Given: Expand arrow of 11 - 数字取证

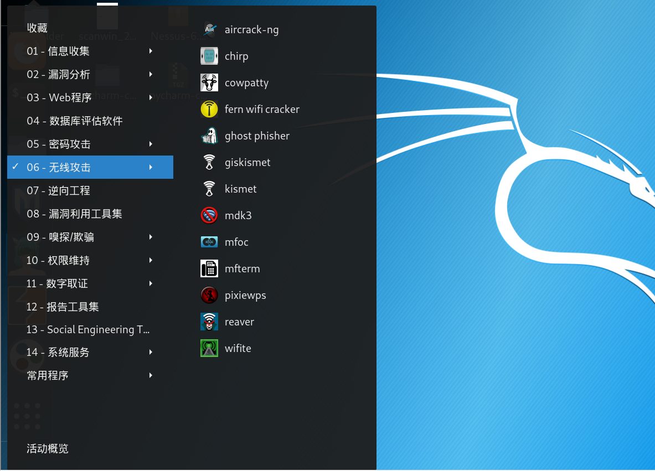Looking at the screenshot, I should click(x=151, y=283).
